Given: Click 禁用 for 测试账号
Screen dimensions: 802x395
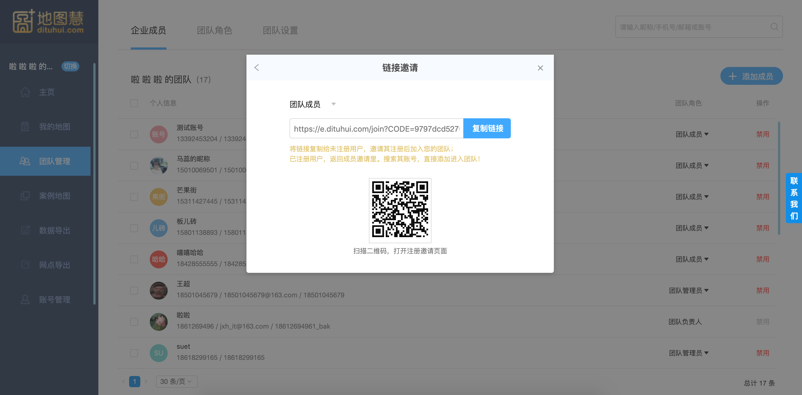Looking at the screenshot, I should 763,134.
